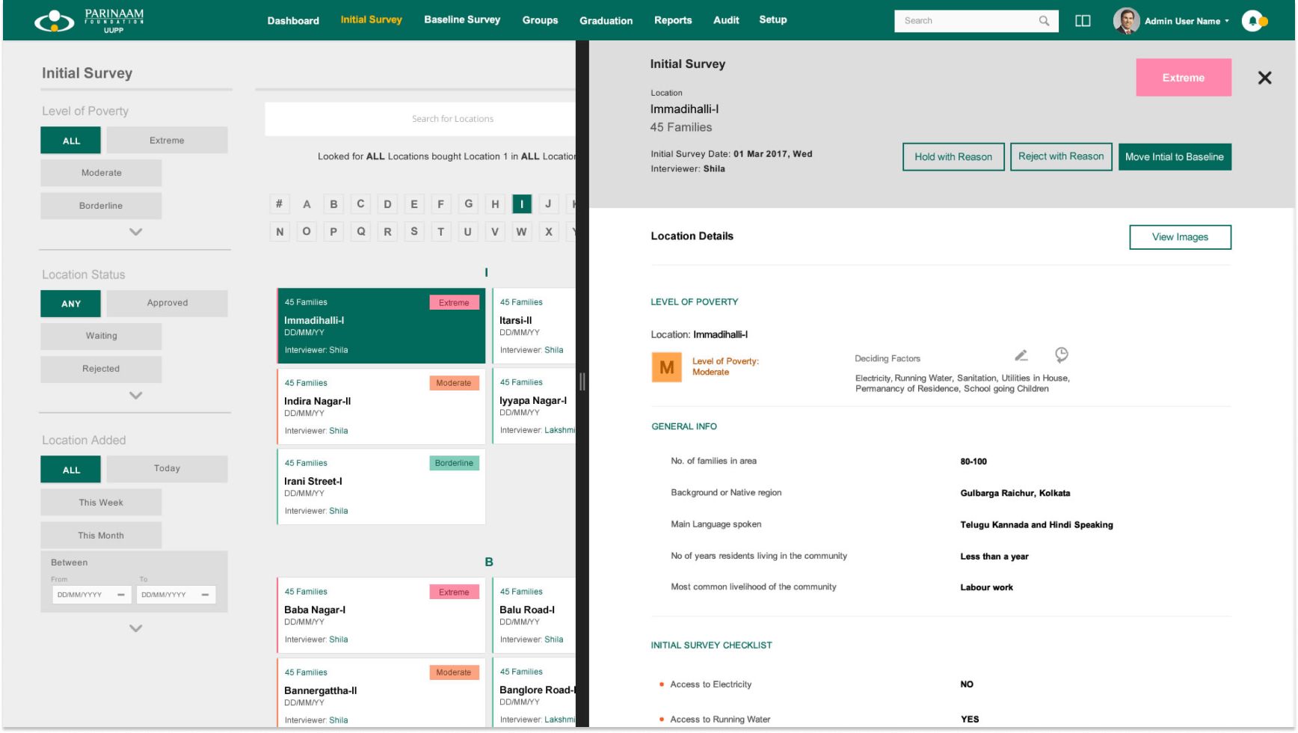This screenshot has height=733, width=1298.
Task: Open View Images for location details
Action: pos(1180,237)
